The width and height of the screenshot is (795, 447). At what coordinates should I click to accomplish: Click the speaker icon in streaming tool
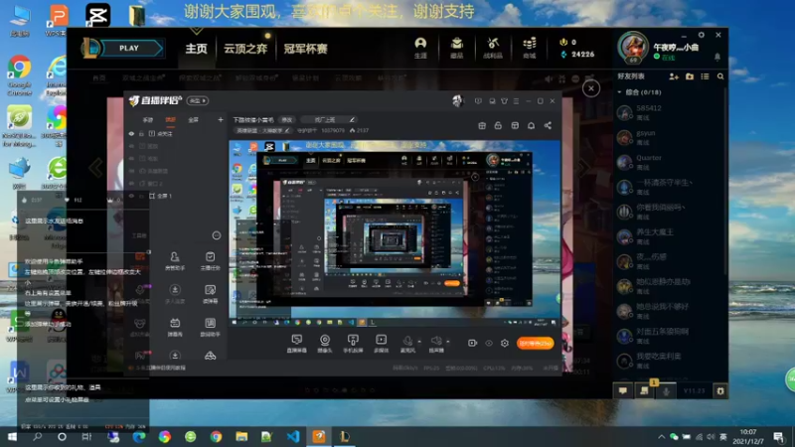(x=436, y=343)
